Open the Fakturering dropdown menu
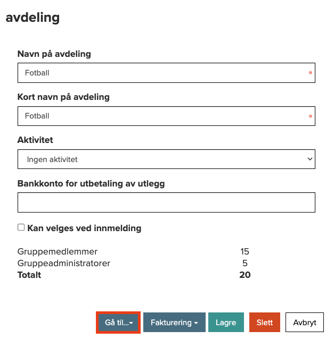This screenshot has height=339, width=334. pyautogui.click(x=174, y=323)
